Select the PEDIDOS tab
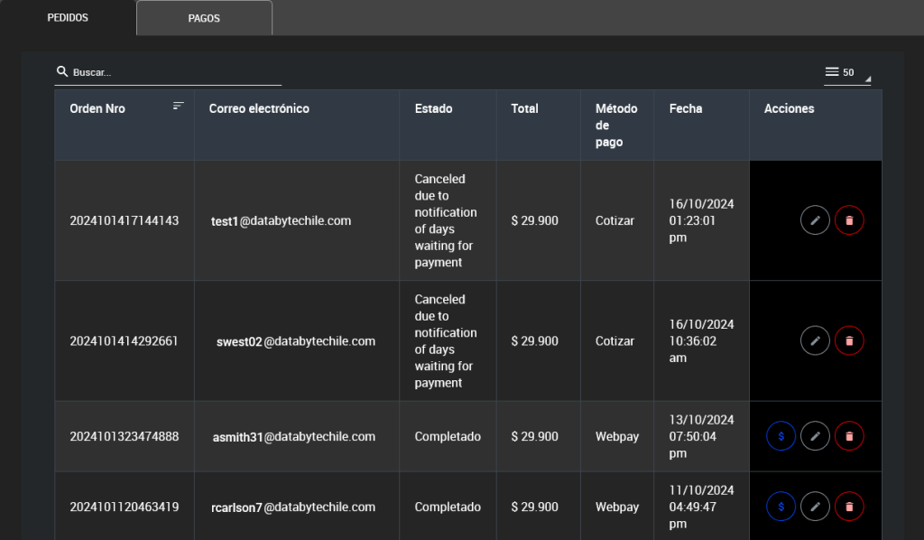The height and width of the screenshot is (540, 924). click(68, 18)
